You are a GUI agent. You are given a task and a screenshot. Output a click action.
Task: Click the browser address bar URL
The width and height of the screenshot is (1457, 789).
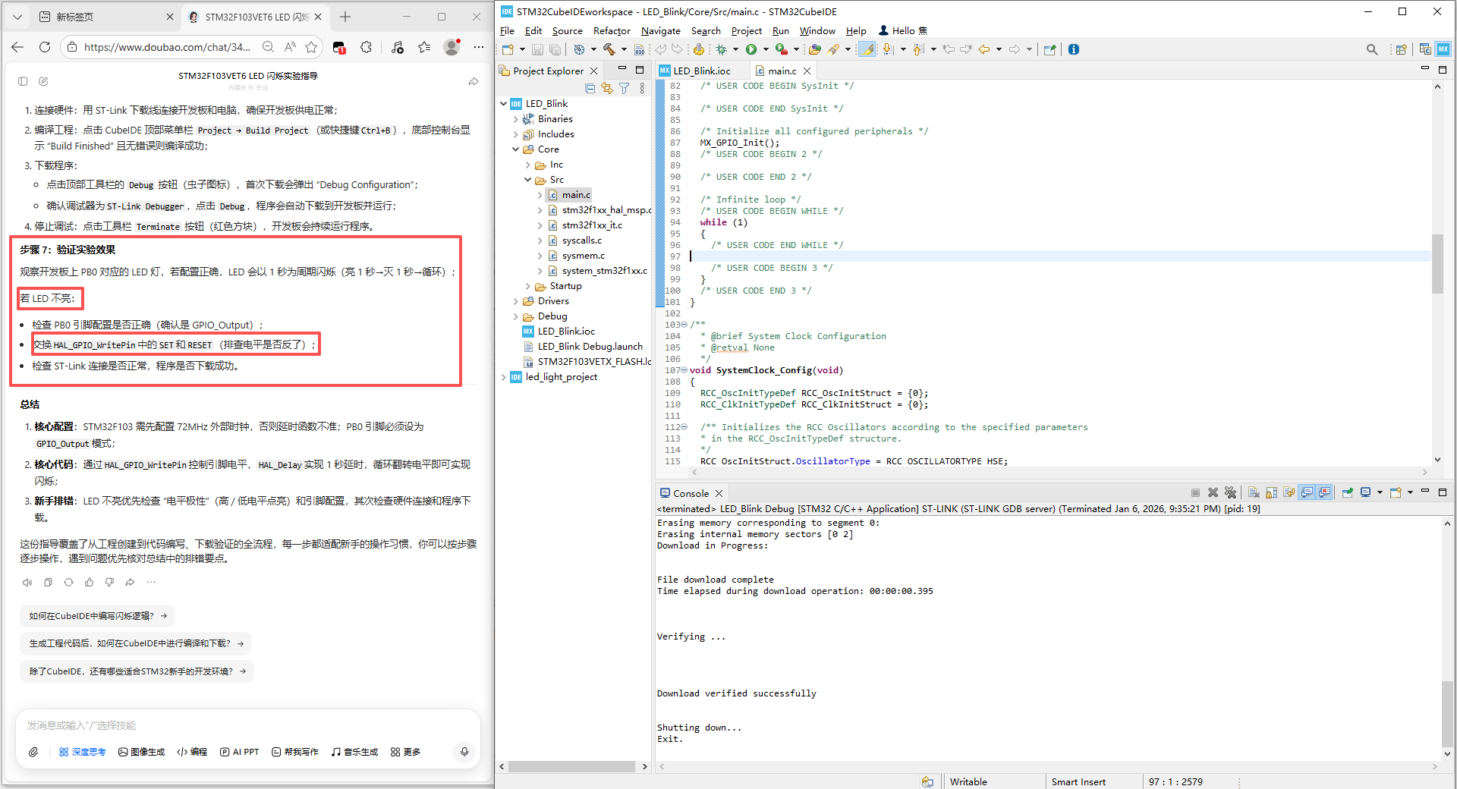point(167,47)
